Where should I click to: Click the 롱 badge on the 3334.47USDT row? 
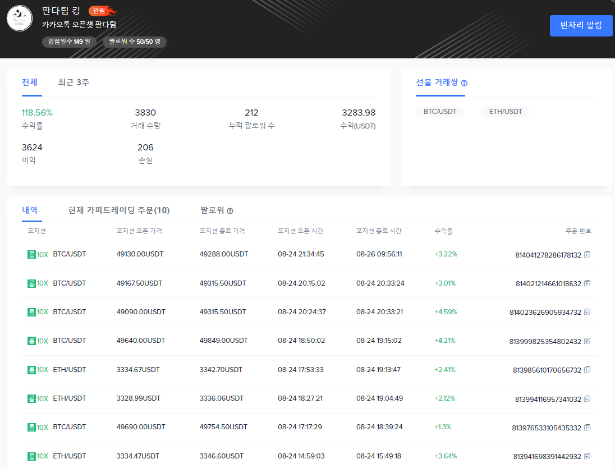[31, 456]
